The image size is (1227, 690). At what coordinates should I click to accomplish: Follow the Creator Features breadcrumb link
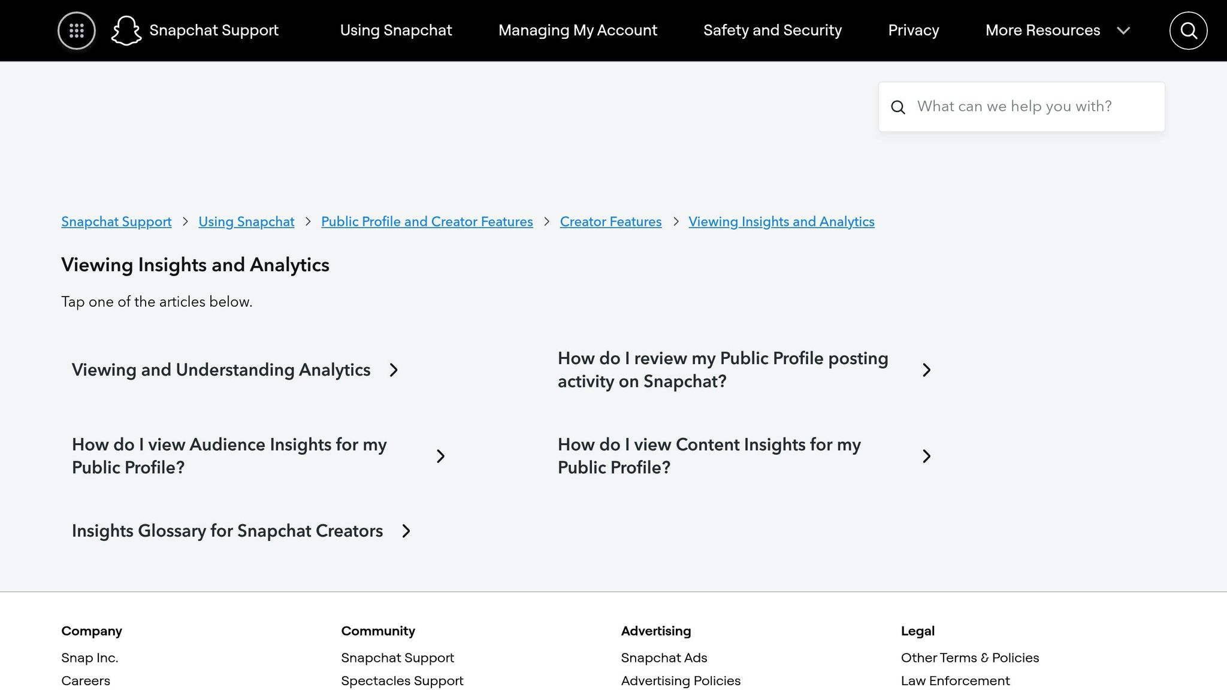tap(611, 222)
